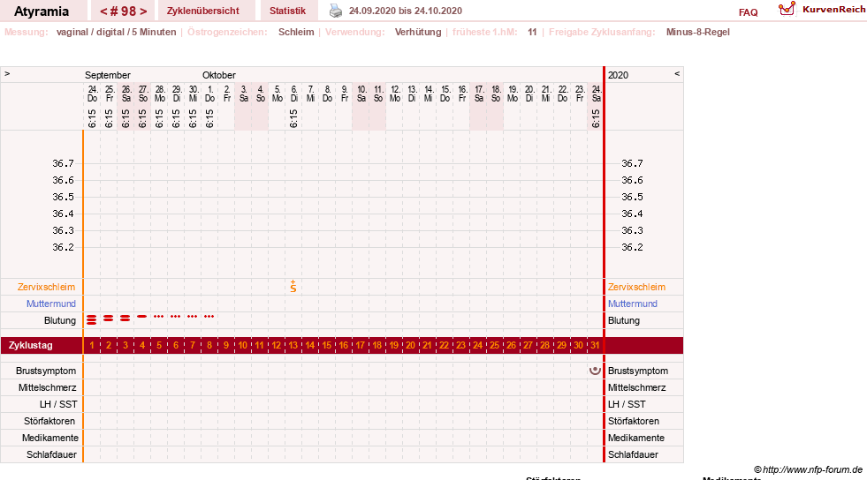Click the left LH / SST row label

click(58, 404)
